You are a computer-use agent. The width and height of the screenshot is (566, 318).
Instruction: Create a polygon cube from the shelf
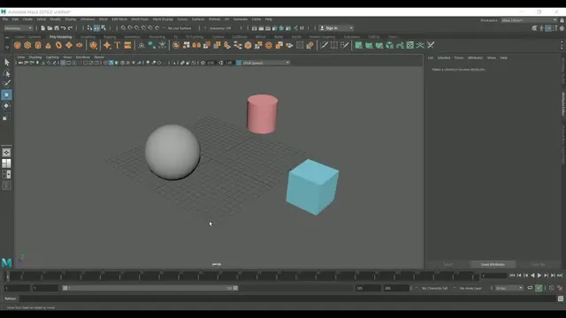[27, 45]
